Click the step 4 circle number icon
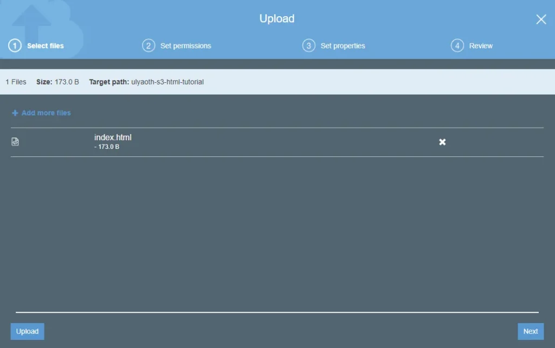Image resolution: width=555 pixels, height=348 pixels. 457,45
